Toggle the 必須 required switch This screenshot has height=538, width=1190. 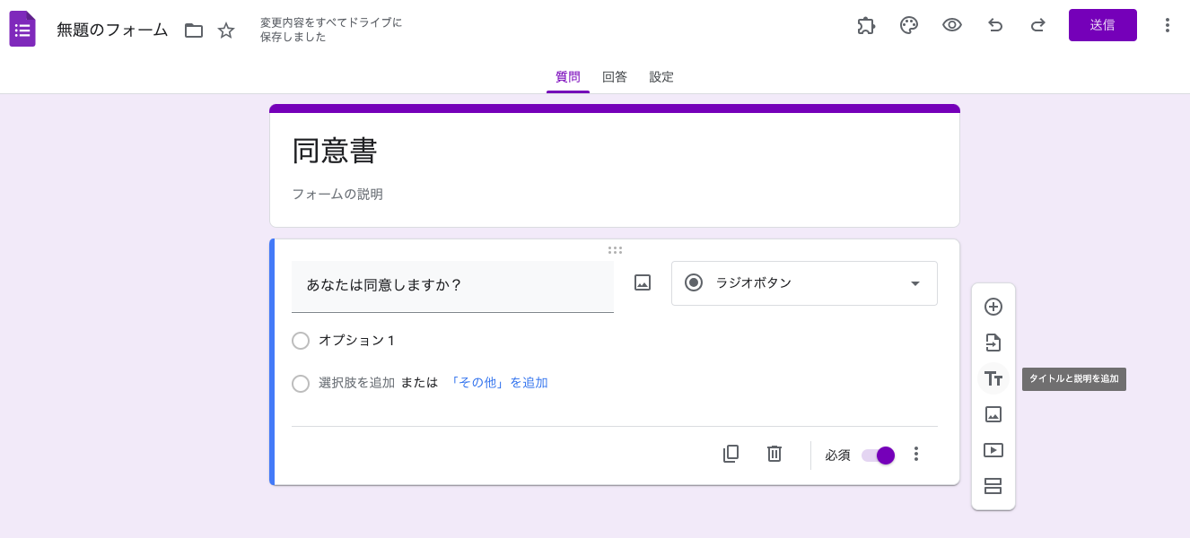tap(878, 456)
